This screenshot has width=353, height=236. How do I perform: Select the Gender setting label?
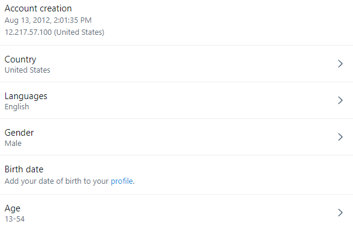(19, 133)
